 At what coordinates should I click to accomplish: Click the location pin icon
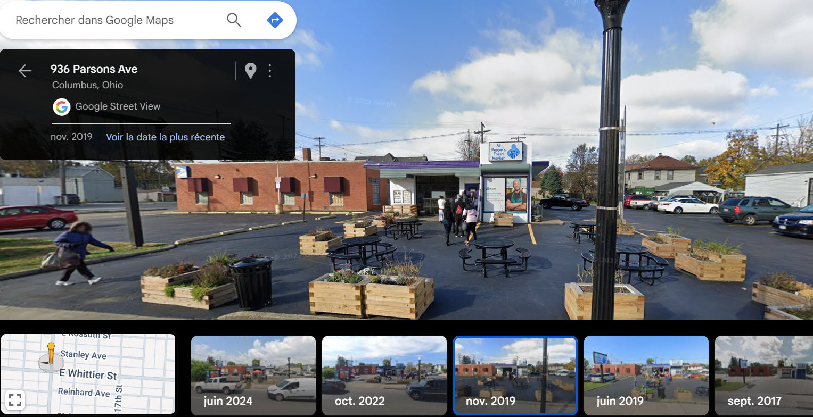pyautogui.click(x=251, y=71)
